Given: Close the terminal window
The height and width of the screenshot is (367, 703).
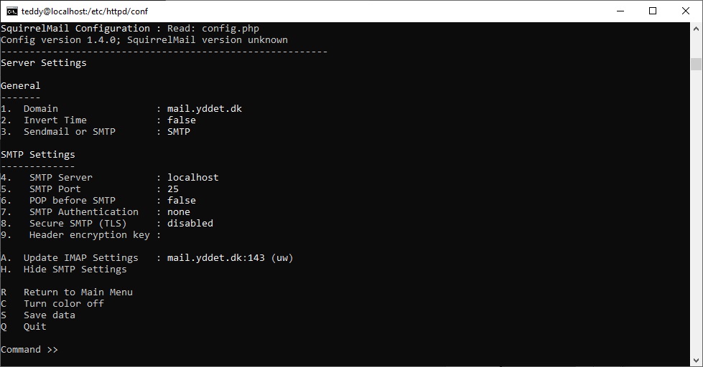Looking at the screenshot, I should coord(686,11).
